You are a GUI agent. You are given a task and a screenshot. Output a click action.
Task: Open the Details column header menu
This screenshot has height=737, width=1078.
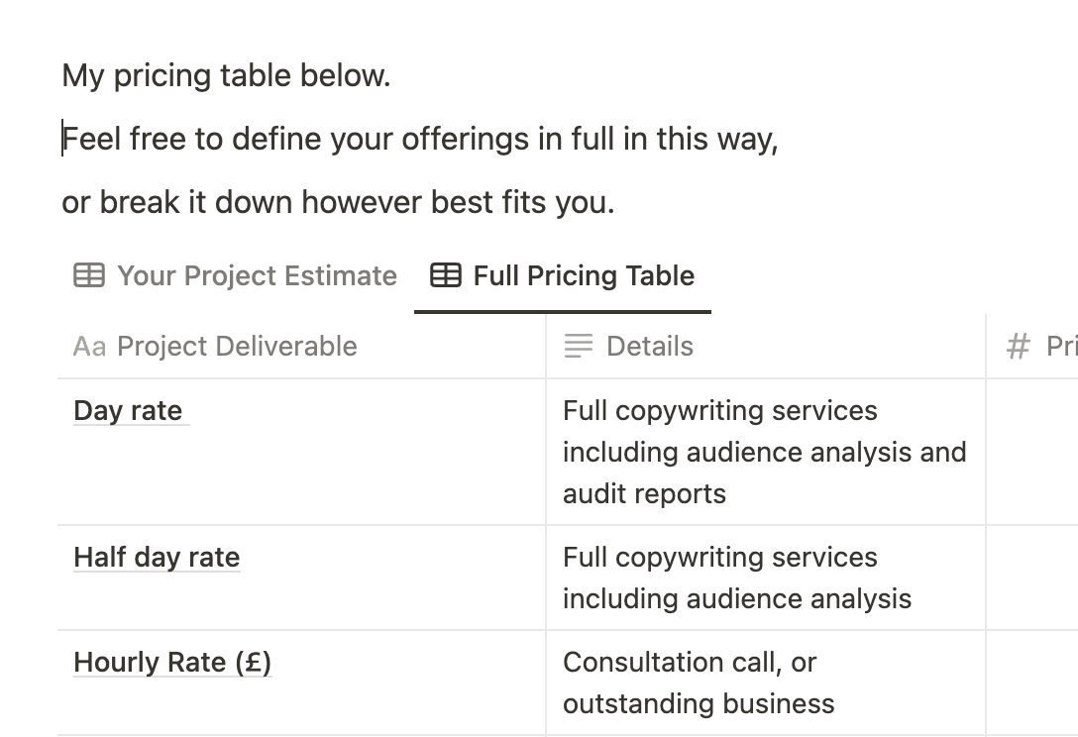coord(766,347)
